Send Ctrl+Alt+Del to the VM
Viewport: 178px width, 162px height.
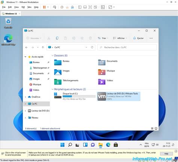(x=54, y=7)
